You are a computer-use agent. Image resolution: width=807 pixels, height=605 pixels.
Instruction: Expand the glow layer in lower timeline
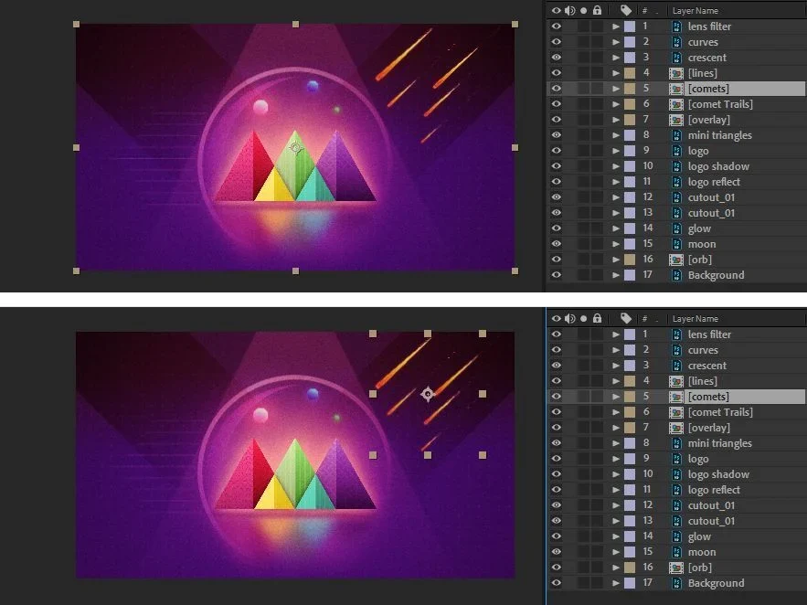pyautogui.click(x=616, y=536)
